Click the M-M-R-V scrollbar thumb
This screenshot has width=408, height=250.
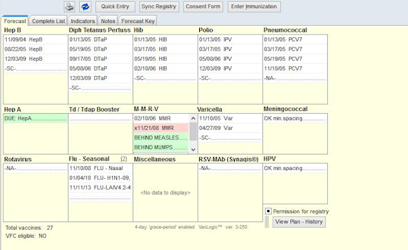point(193,131)
